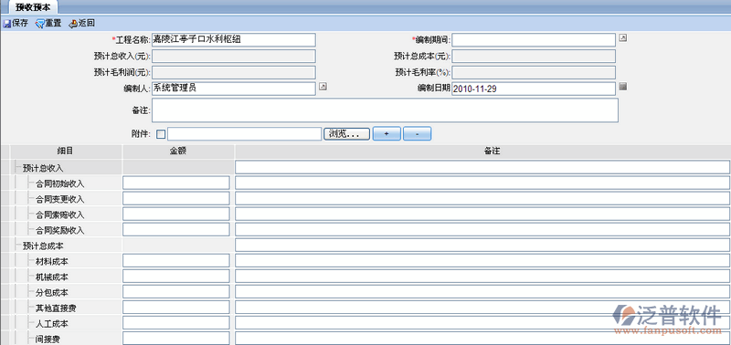Image resolution: width=731 pixels, height=345 pixels.
Task: Add attachment row with + button
Action: tap(387, 133)
